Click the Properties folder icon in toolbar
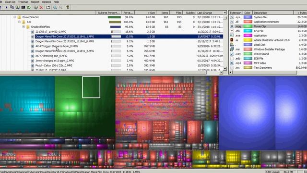 tap(48, 8)
